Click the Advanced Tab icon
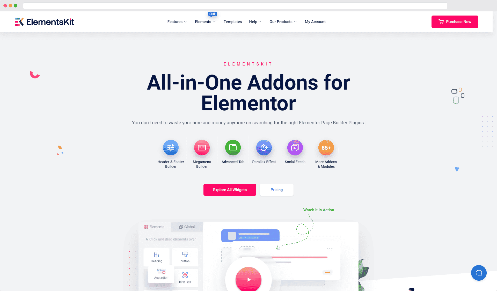The image size is (497, 291). pyautogui.click(x=233, y=148)
